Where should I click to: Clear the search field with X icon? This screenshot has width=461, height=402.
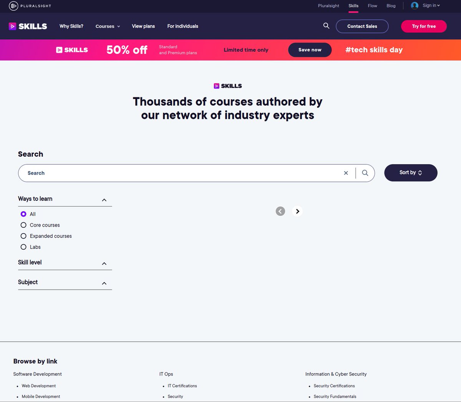346,173
